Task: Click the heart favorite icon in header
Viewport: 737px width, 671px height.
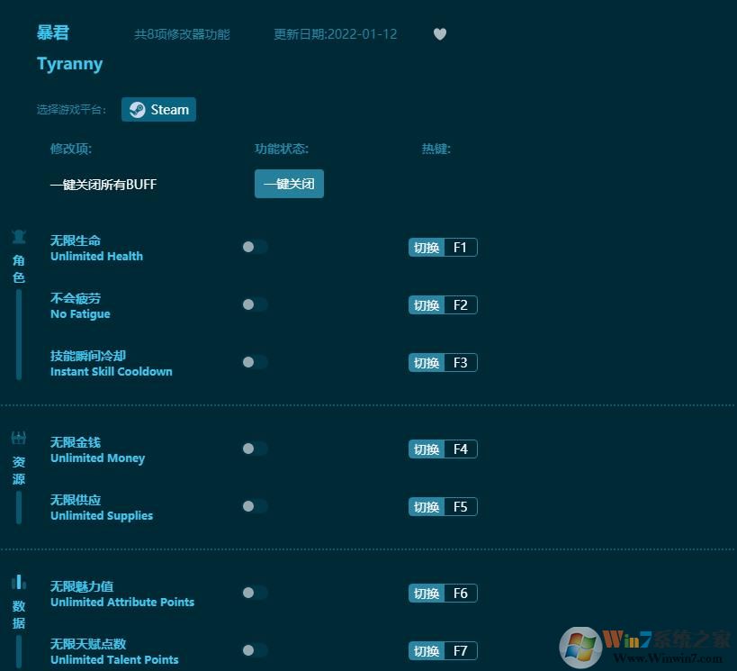Action: tap(440, 34)
